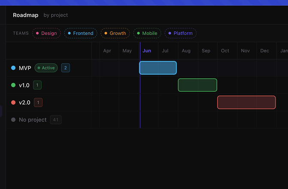
Task: Select the blue MVP timeline bar
Action: pos(158,68)
